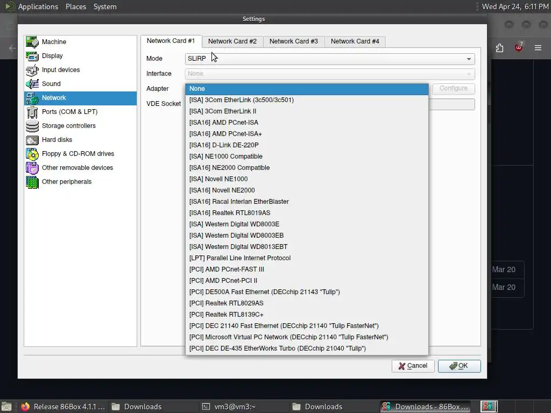Switch to Downloads - 86Box taskbar window
Viewport: 551px width, 413px height.
pos(426,407)
